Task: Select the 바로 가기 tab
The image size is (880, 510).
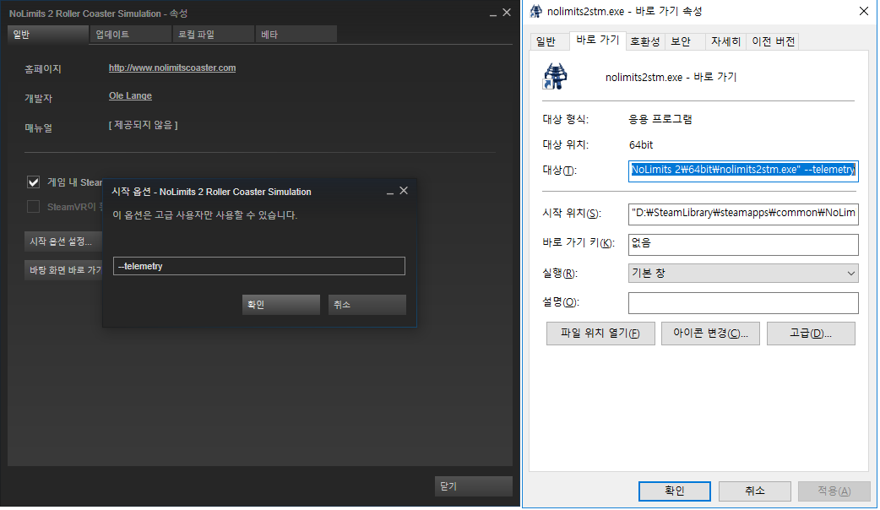Action: 597,41
